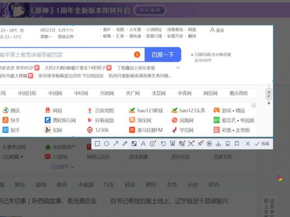Expand the hot news list with the chevron
Viewport: 290px width, 217px height.
[178, 68]
